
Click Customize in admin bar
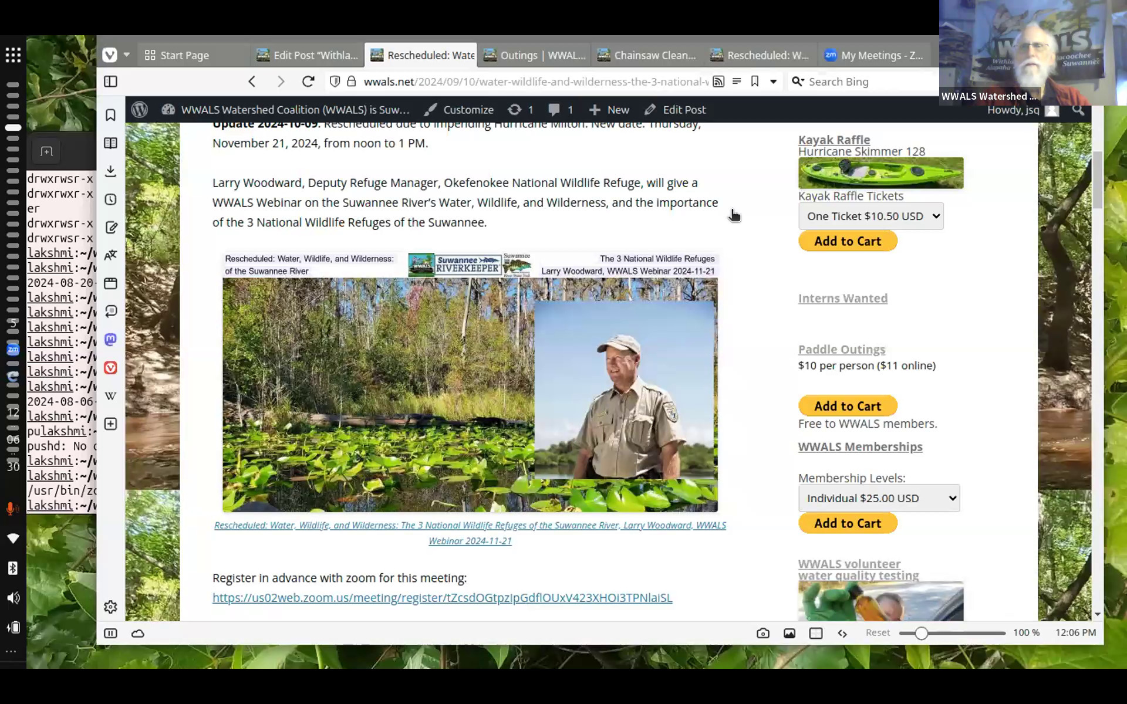[x=460, y=110]
